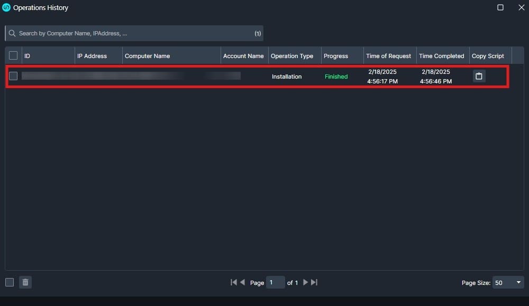Sort by the Operation Type column
This screenshot has height=306, width=529.
(291, 56)
